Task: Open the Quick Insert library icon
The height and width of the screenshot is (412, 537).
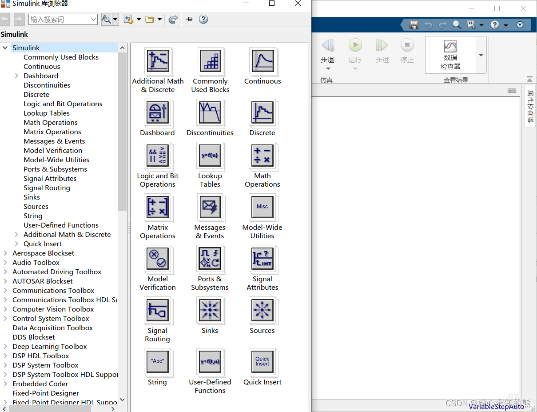Action: click(x=263, y=362)
